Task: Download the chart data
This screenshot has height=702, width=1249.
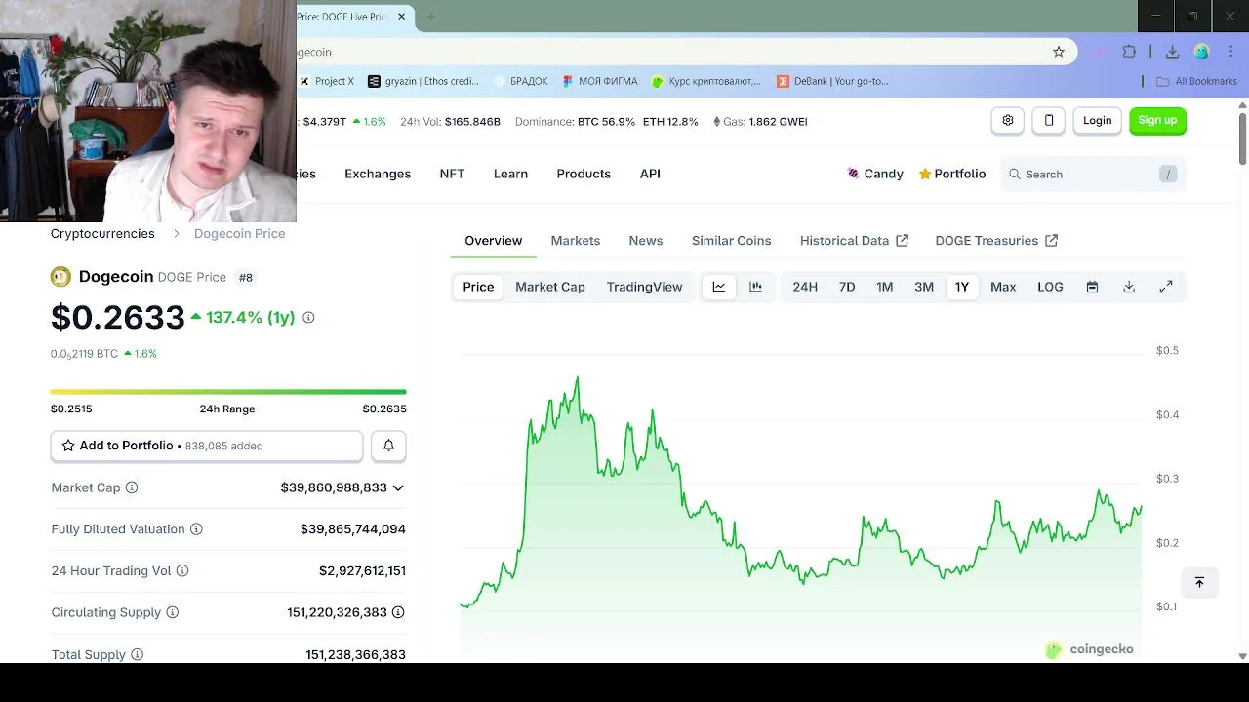Action: tap(1129, 287)
